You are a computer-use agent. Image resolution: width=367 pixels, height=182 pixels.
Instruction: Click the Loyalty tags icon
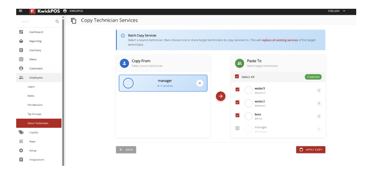click(21, 132)
